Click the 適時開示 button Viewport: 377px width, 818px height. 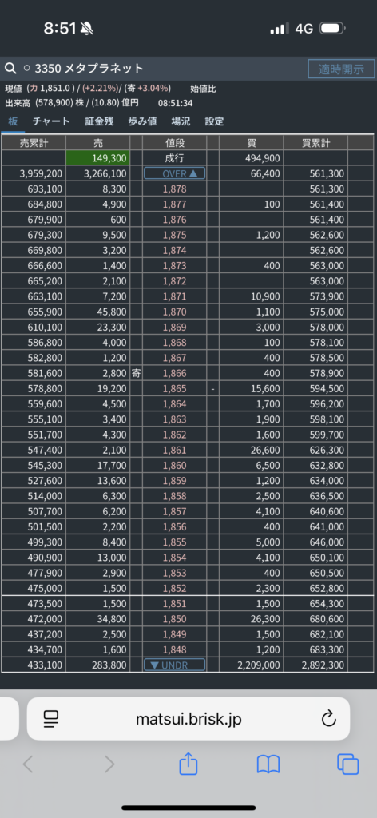pyautogui.click(x=341, y=69)
